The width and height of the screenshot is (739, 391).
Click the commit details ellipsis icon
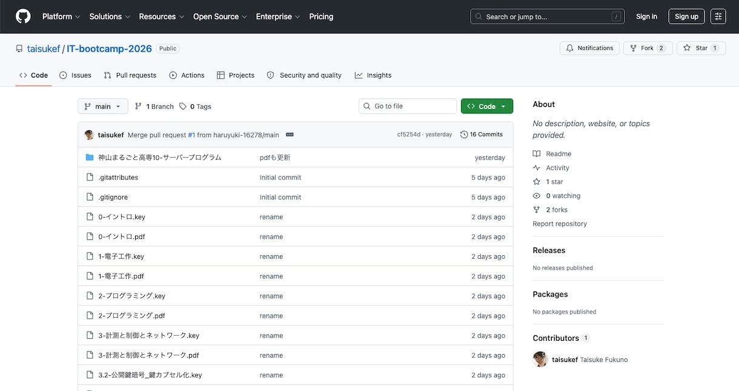[x=290, y=135]
